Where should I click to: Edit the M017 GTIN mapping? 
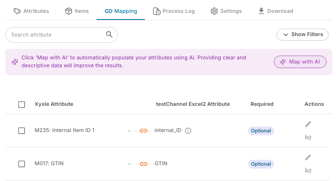[x=308, y=157]
